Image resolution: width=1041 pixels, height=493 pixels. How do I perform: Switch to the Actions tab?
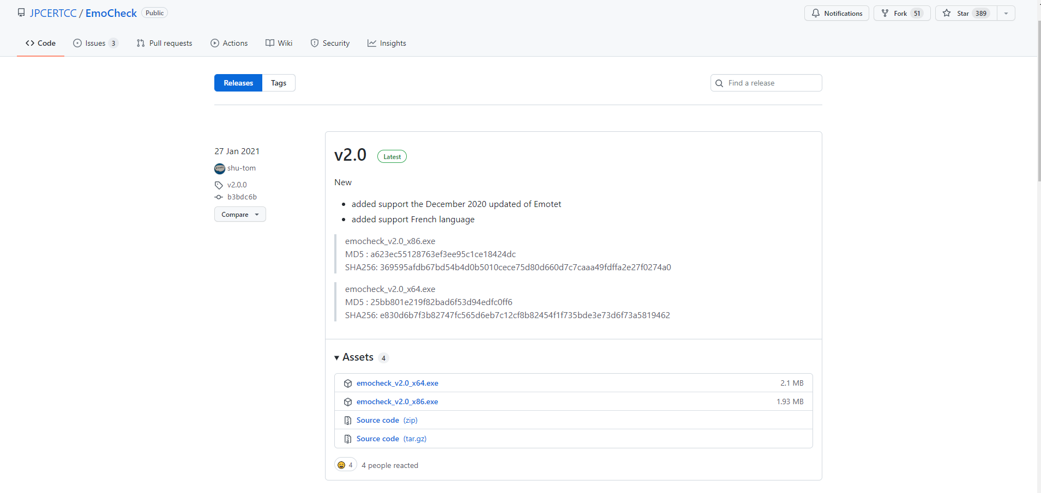click(x=229, y=43)
